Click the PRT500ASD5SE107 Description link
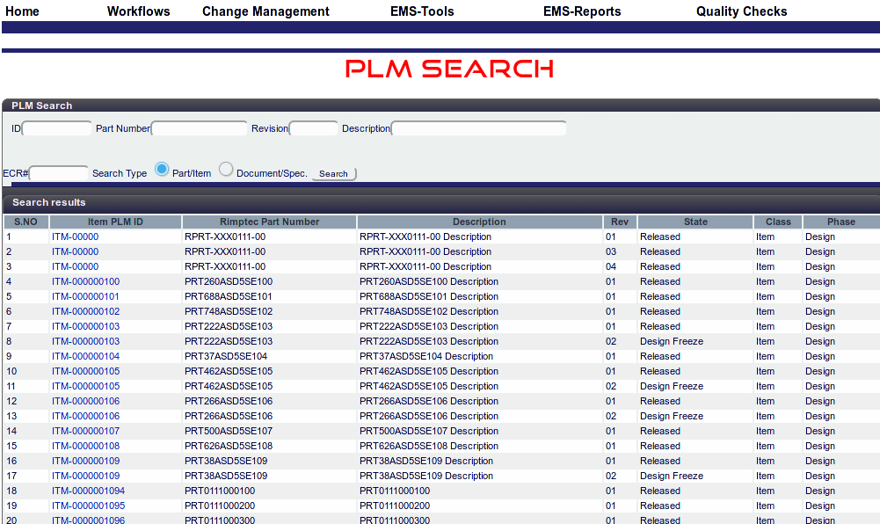 [429, 431]
